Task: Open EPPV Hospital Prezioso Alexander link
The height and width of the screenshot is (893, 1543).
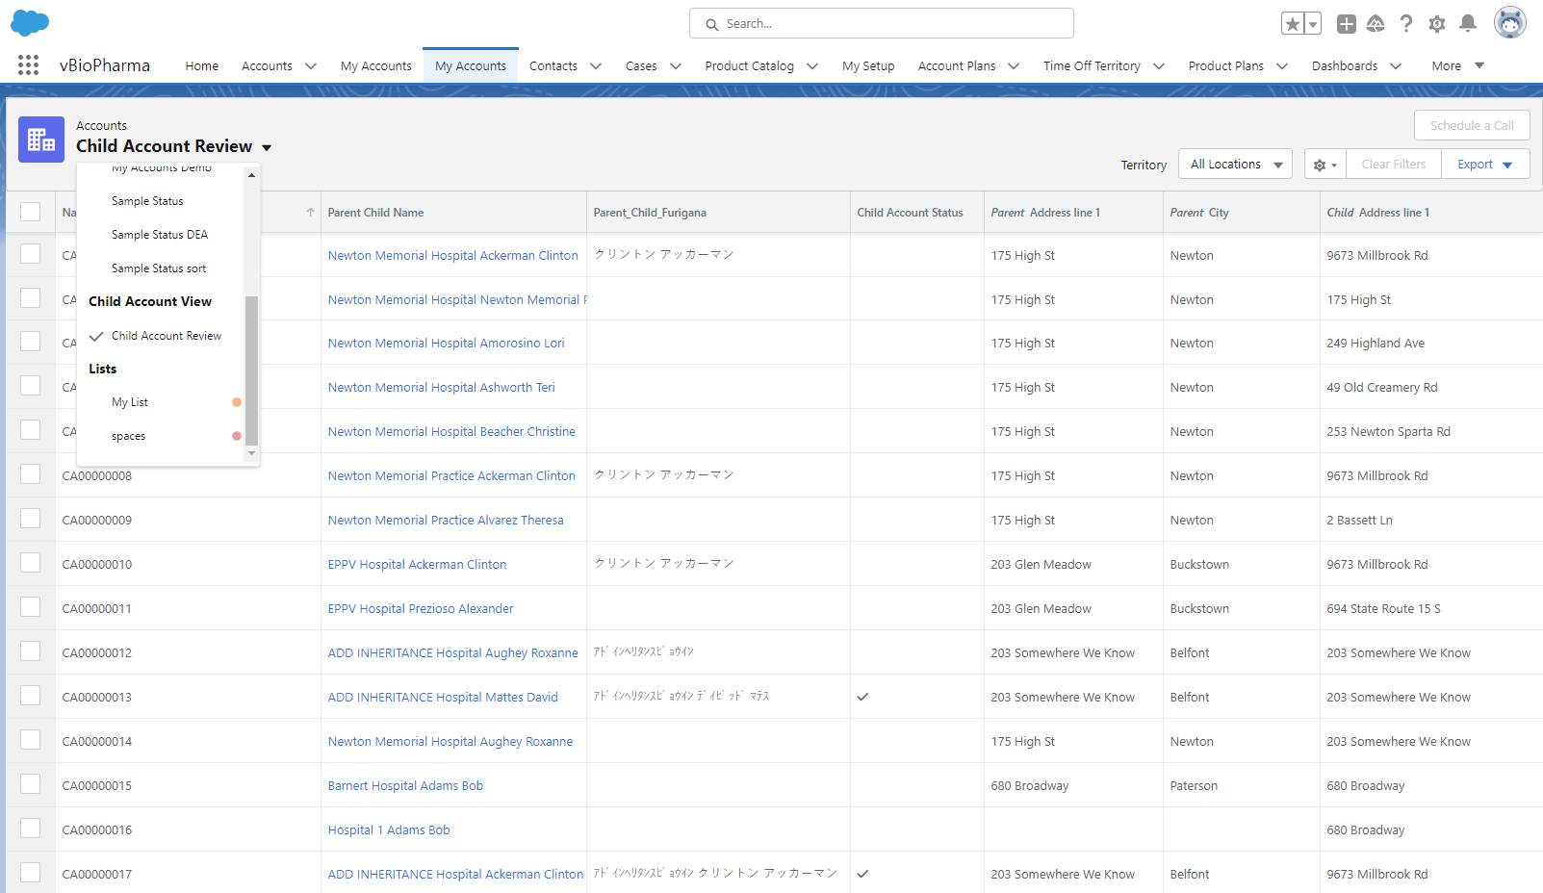Action: [421, 609]
